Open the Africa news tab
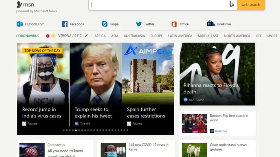Viewport: 280px width, 157px height. [100, 36]
